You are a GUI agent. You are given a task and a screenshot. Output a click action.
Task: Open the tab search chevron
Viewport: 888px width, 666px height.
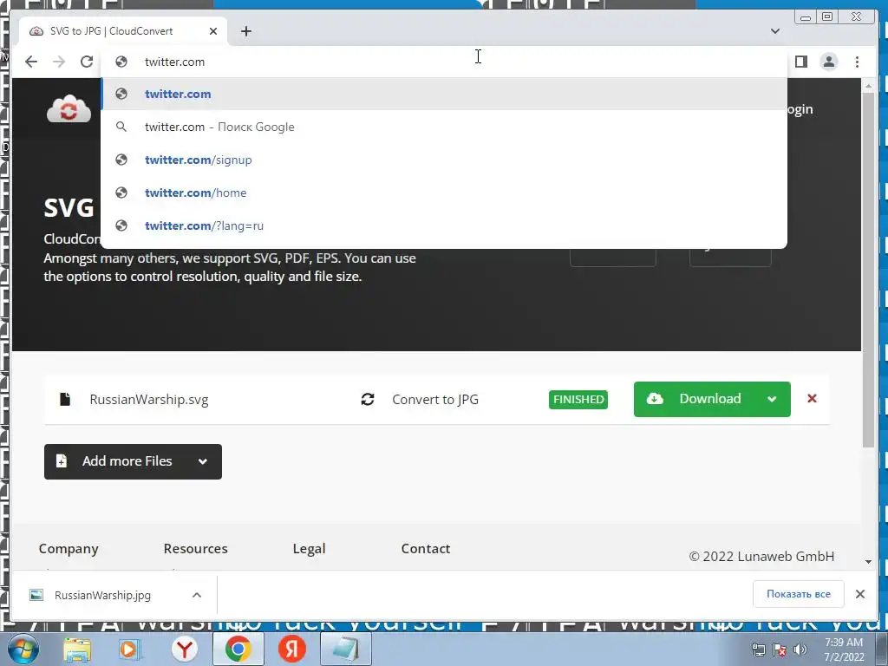click(x=775, y=31)
